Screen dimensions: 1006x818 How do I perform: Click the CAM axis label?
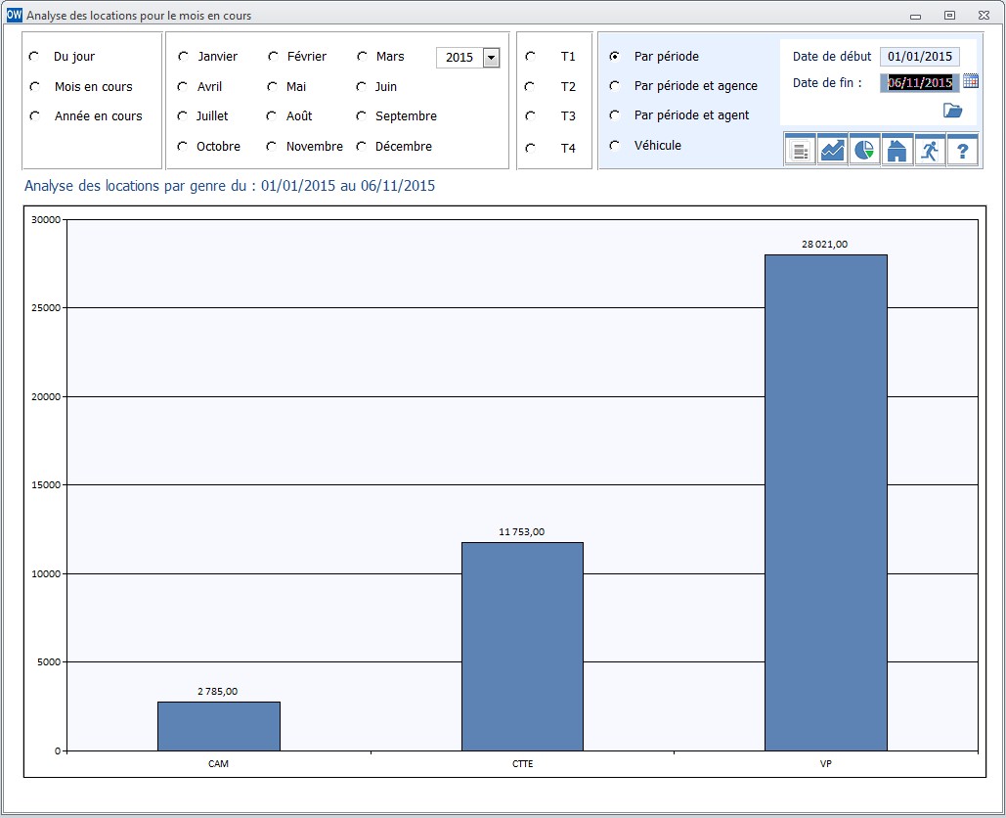click(218, 763)
